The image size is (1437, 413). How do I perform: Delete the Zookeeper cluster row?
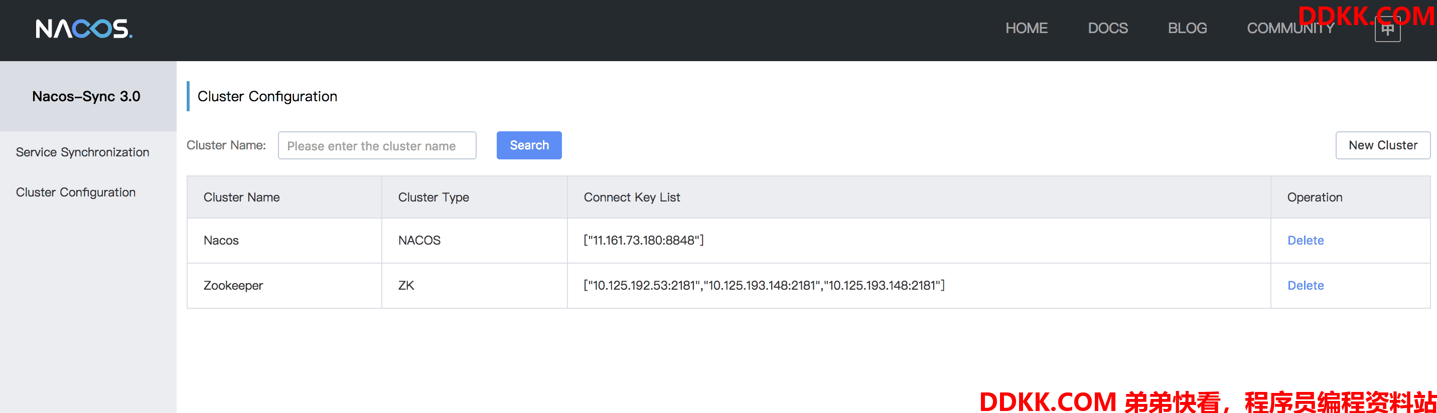[1306, 285]
